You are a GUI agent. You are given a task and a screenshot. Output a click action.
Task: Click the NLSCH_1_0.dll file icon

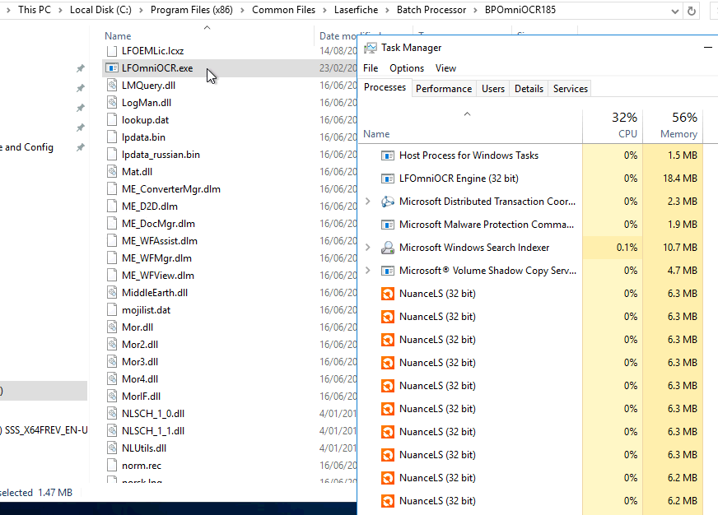point(112,414)
